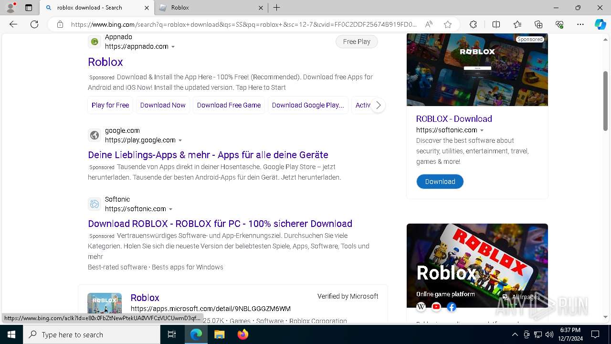Go back with the back arrow

click(x=13, y=24)
